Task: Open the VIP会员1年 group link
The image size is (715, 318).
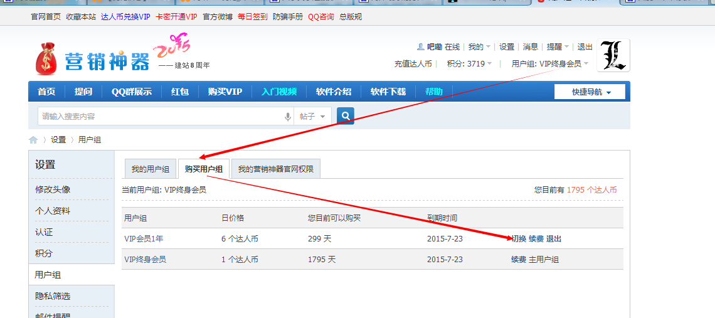Action: (x=145, y=238)
